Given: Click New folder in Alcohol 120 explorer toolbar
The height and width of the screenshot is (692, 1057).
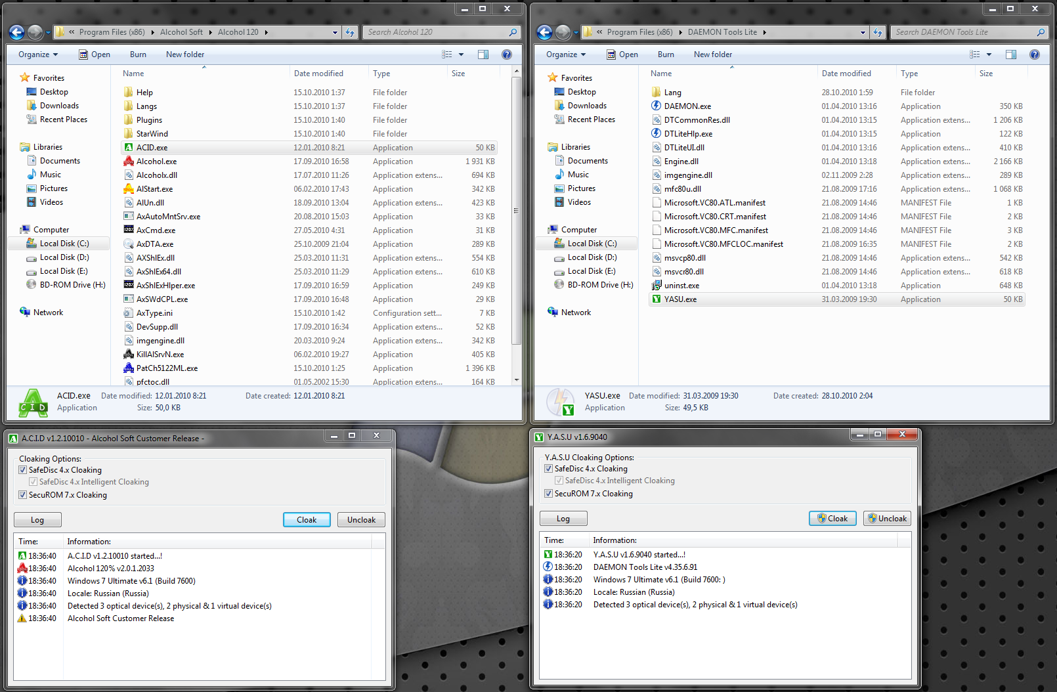Looking at the screenshot, I should click(x=185, y=54).
